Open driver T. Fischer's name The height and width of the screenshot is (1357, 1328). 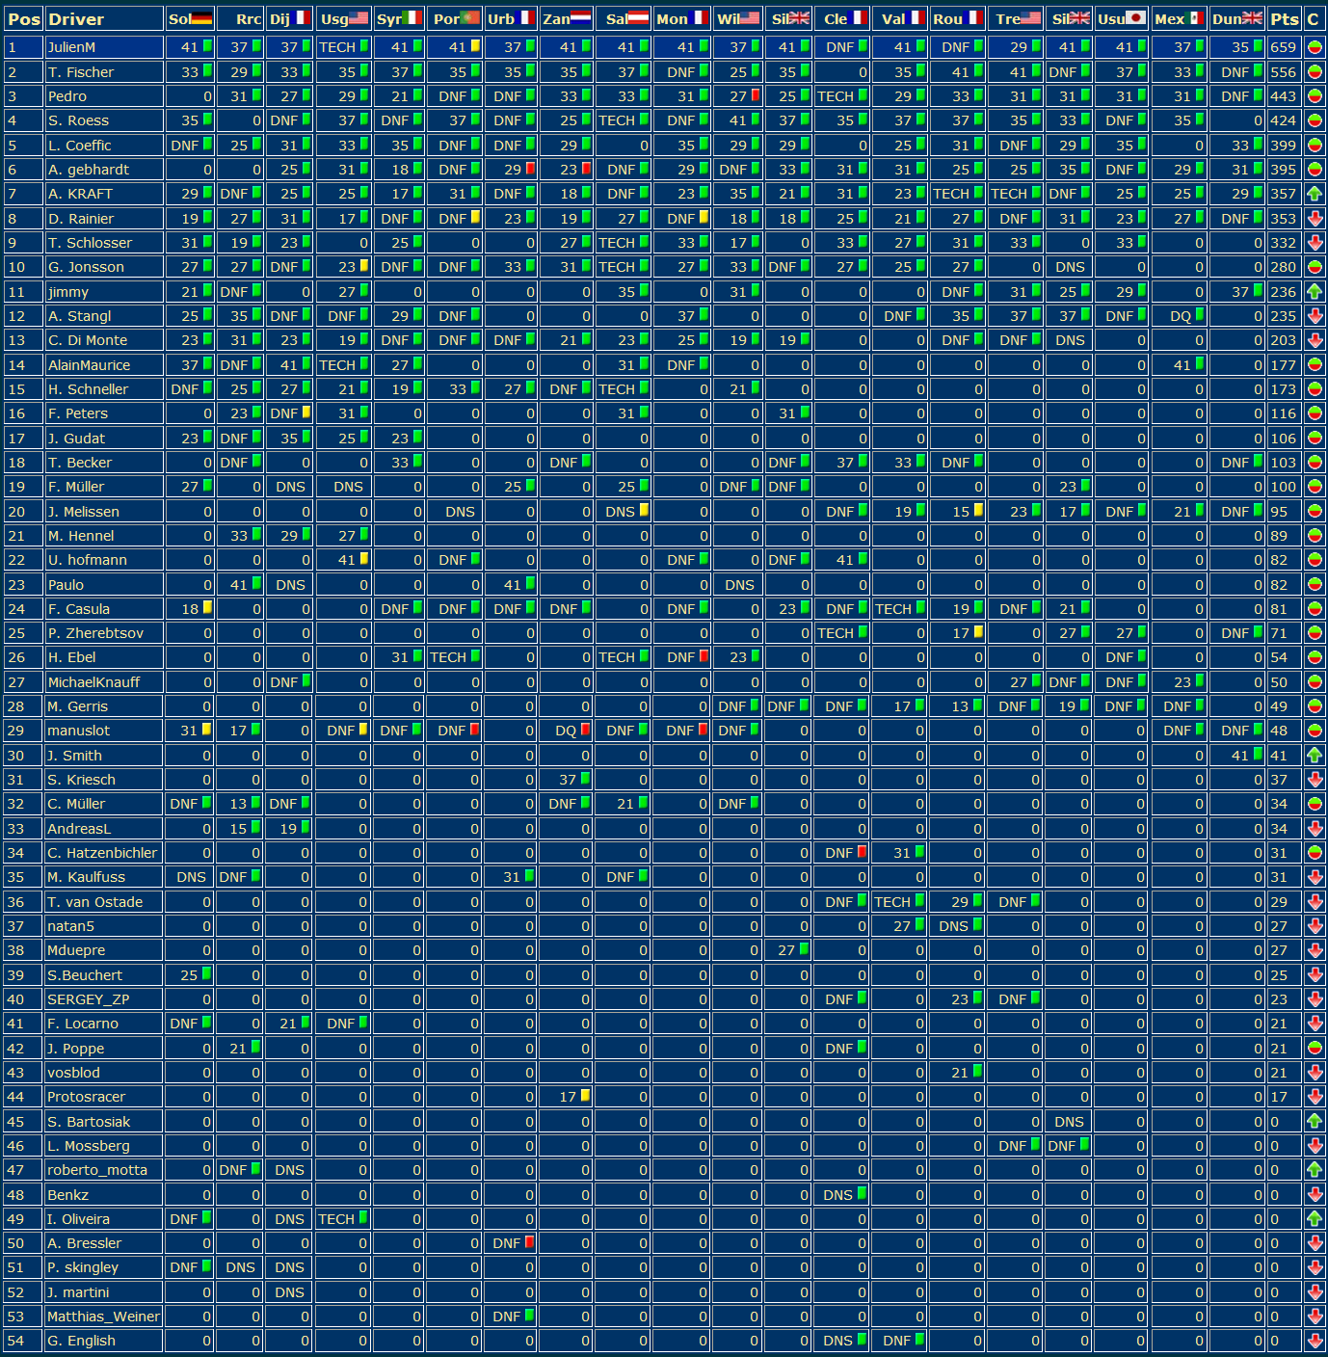click(81, 72)
